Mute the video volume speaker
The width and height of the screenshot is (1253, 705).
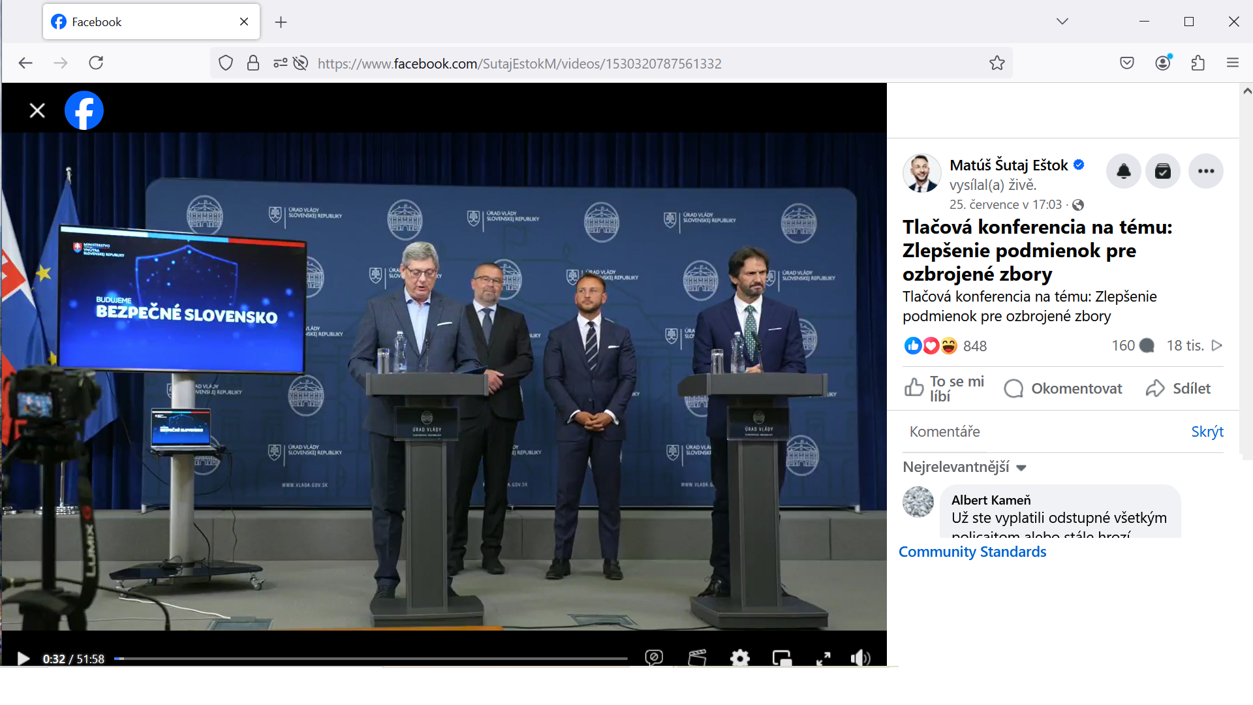[860, 658]
